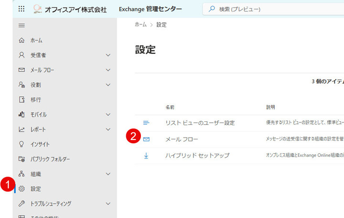Click the Exchange 管理センター title

tap(150, 9)
